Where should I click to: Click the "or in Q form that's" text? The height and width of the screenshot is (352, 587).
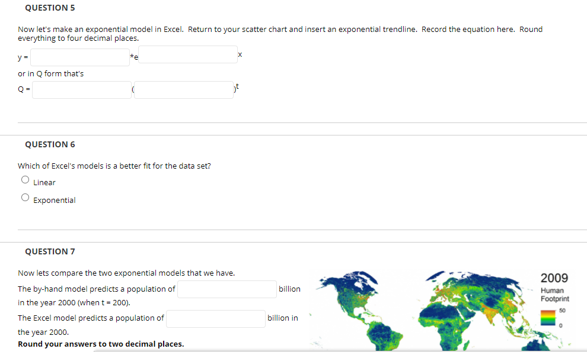click(51, 73)
